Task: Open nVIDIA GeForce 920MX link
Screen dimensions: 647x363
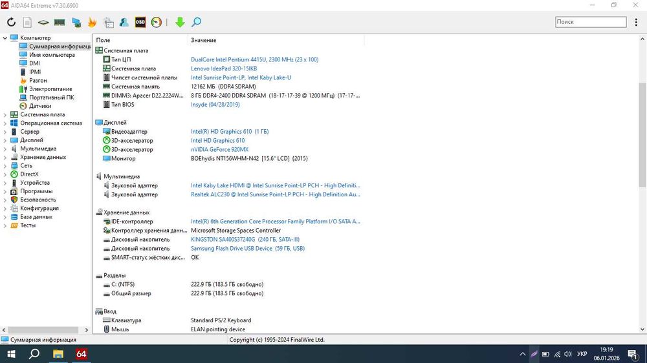Action: 219,150
